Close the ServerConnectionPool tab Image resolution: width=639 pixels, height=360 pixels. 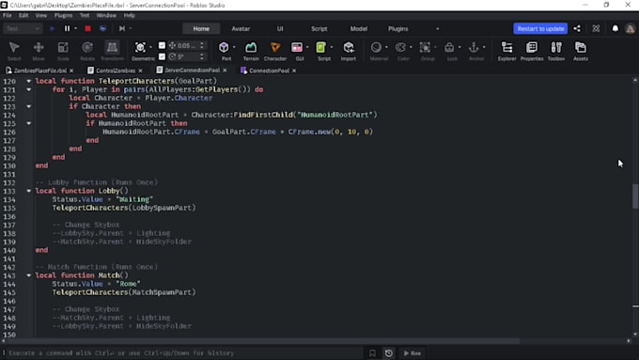225,70
